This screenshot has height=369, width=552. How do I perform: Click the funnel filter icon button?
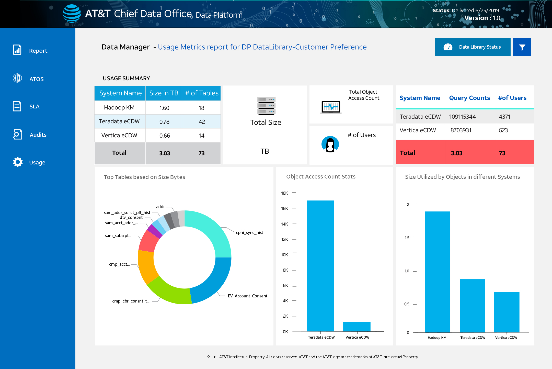(522, 47)
